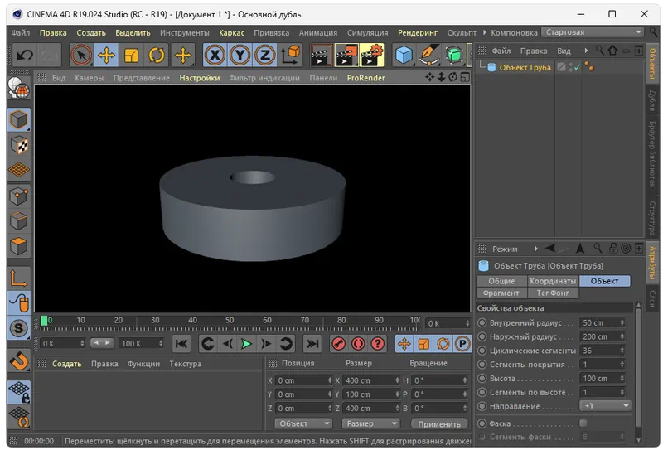Toggle Tweak mode mouse icon
This screenshot has height=450, width=663.
pos(18,302)
